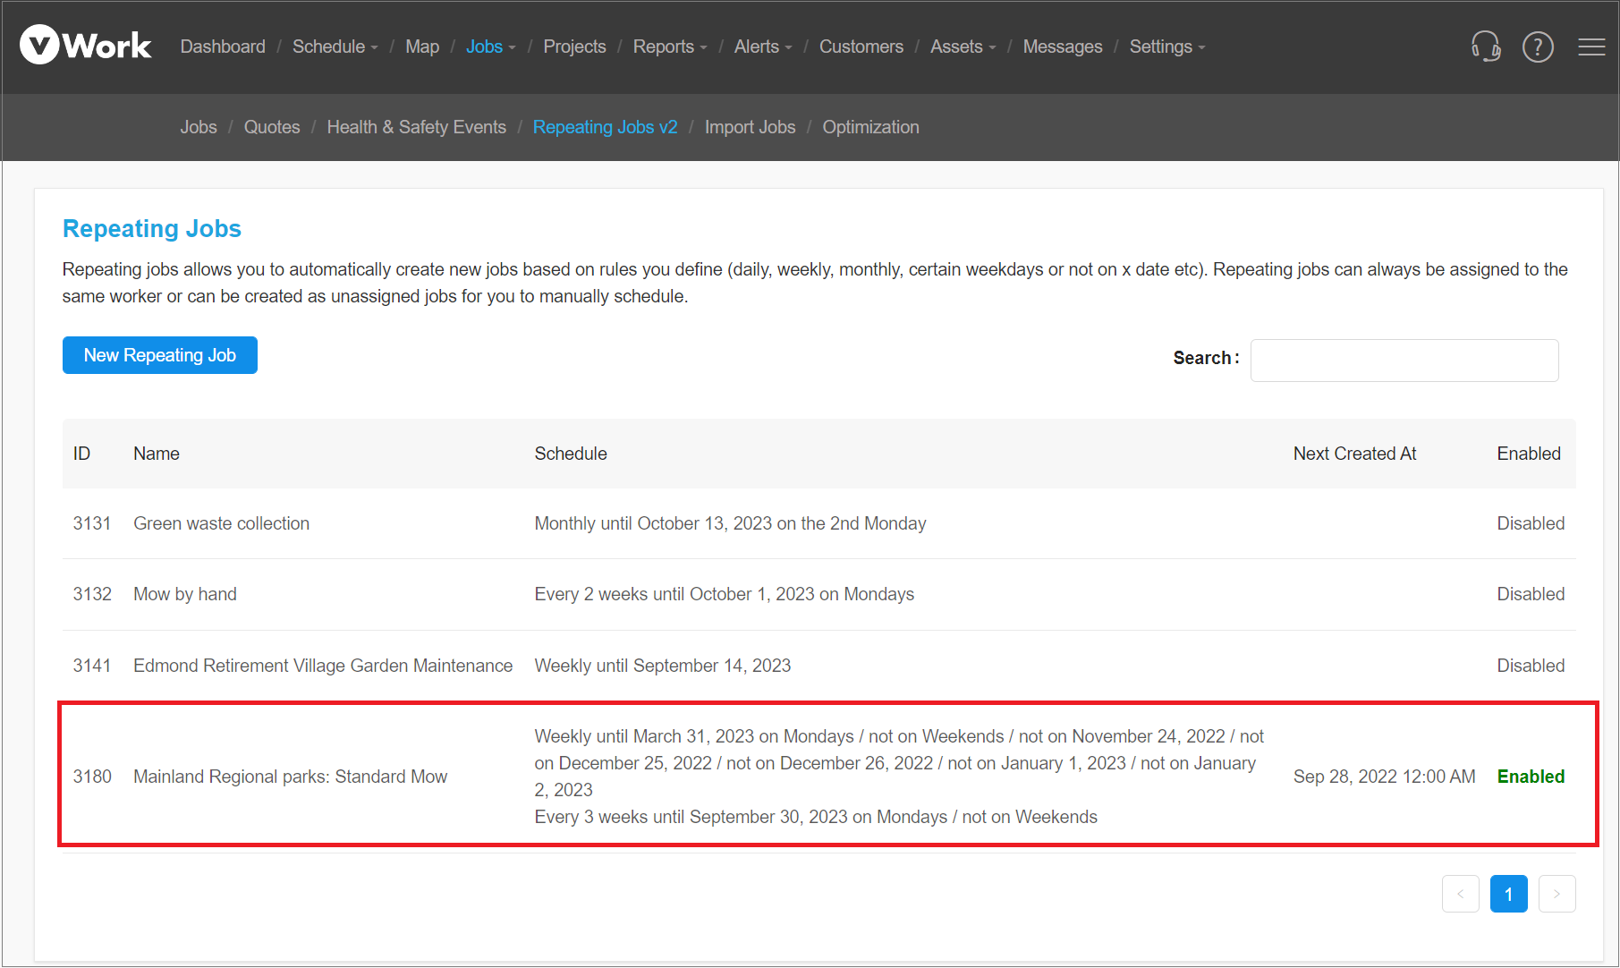Sort by the Name column header

157,454
